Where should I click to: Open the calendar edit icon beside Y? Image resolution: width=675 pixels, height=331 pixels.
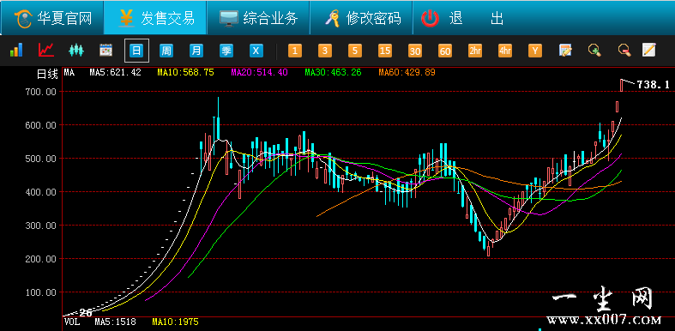pyautogui.click(x=565, y=51)
